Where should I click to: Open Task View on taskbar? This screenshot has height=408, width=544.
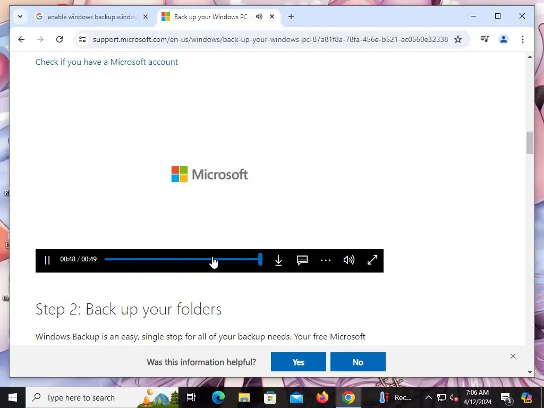191,397
